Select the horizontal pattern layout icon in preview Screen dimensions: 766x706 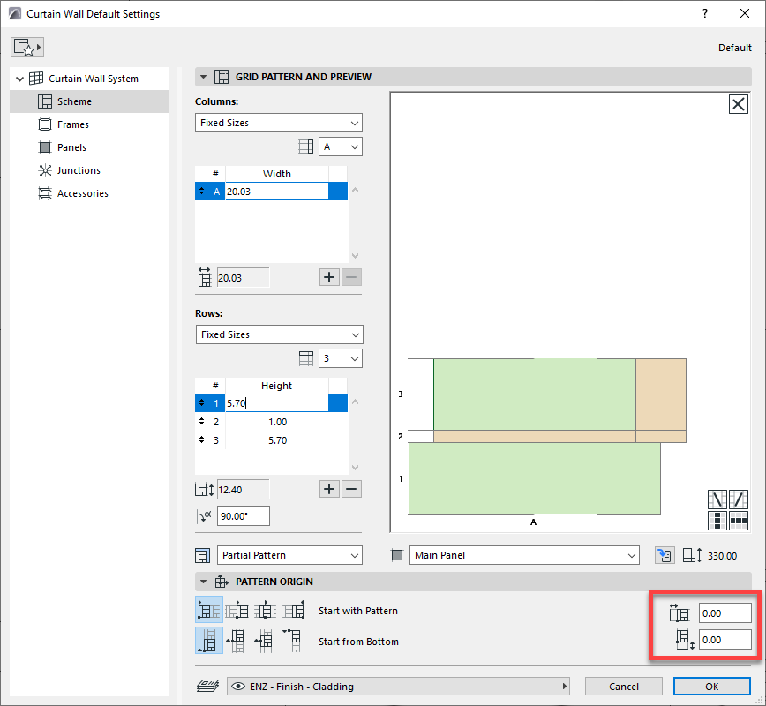click(738, 521)
